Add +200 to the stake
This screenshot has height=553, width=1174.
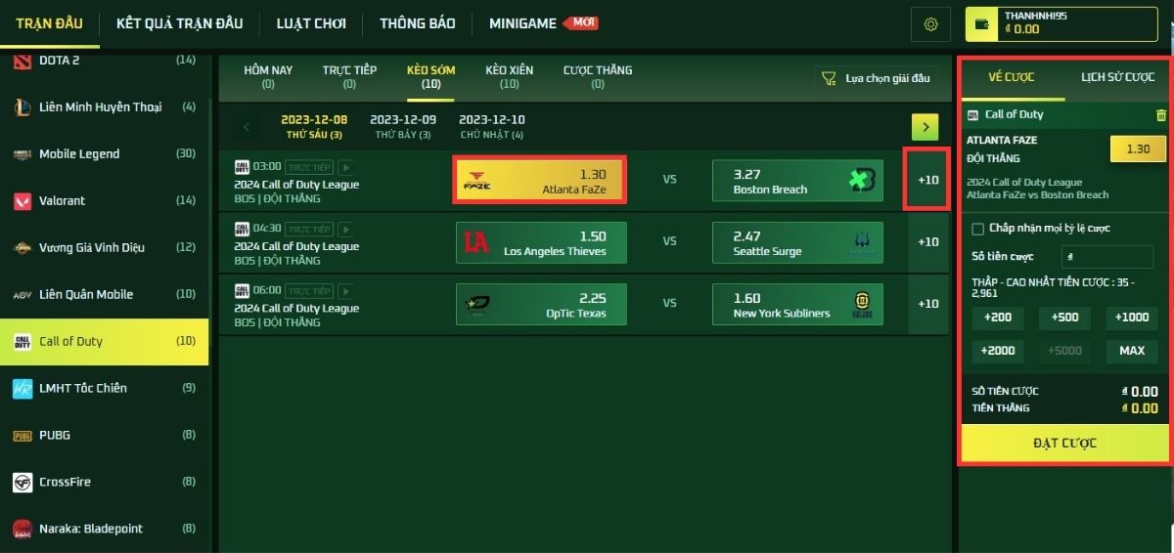[x=998, y=318]
